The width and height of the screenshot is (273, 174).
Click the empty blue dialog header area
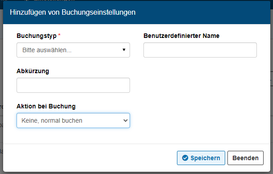click(x=202, y=12)
